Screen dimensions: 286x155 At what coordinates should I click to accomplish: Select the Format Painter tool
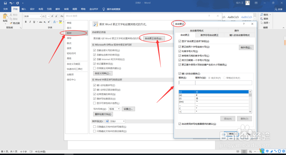tap(15, 23)
